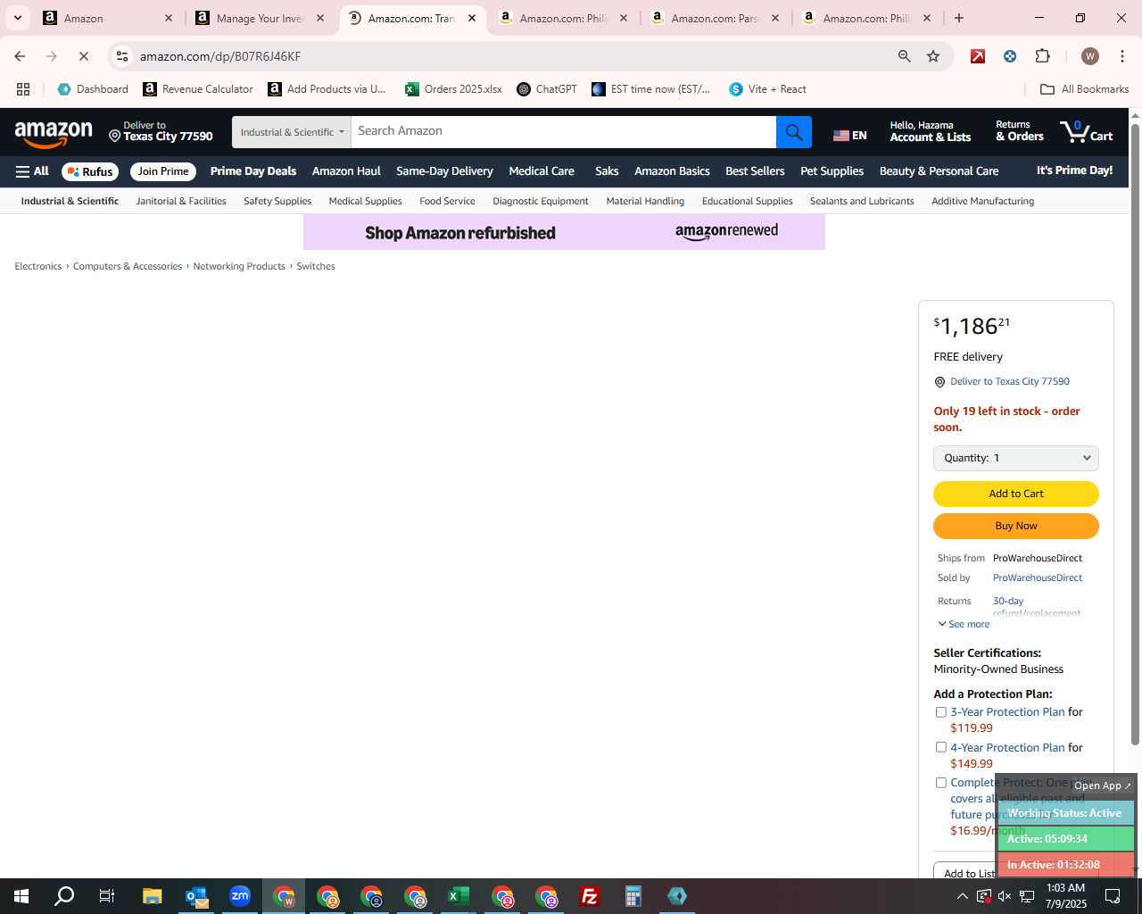Open the Quantity dropdown
The height and width of the screenshot is (914, 1142).
point(1015,458)
